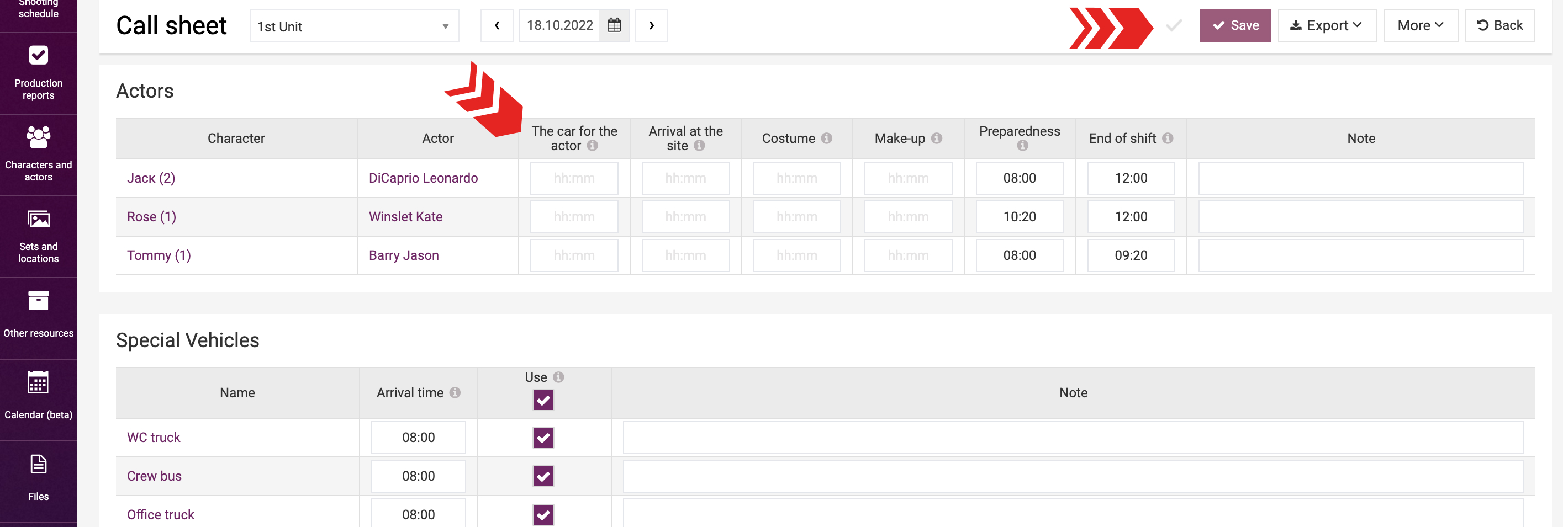Uncheck Use for Crew bus
Image resolution: width=1563 pixels, height=527 pixels.
543,476
